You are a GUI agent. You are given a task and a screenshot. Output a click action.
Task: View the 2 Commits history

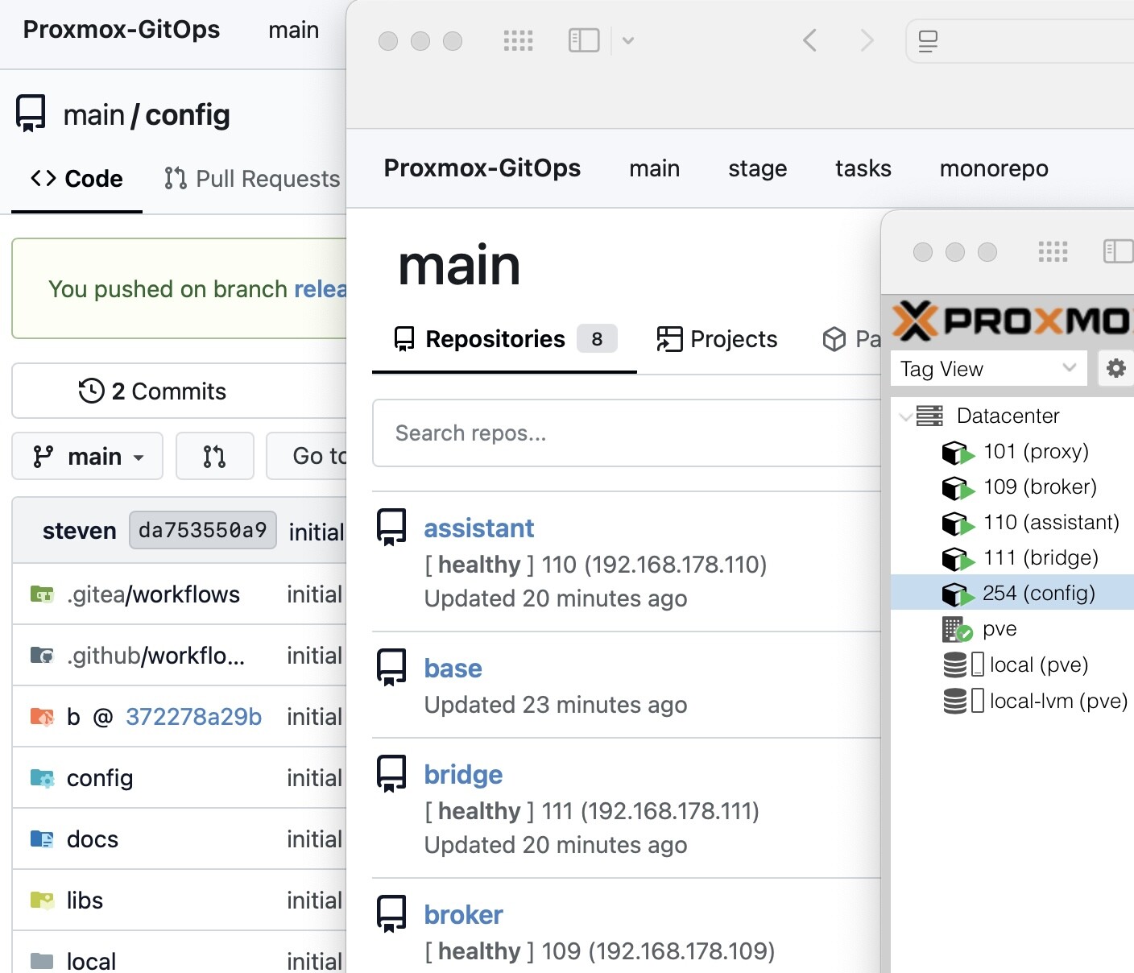tap(152, 391)
